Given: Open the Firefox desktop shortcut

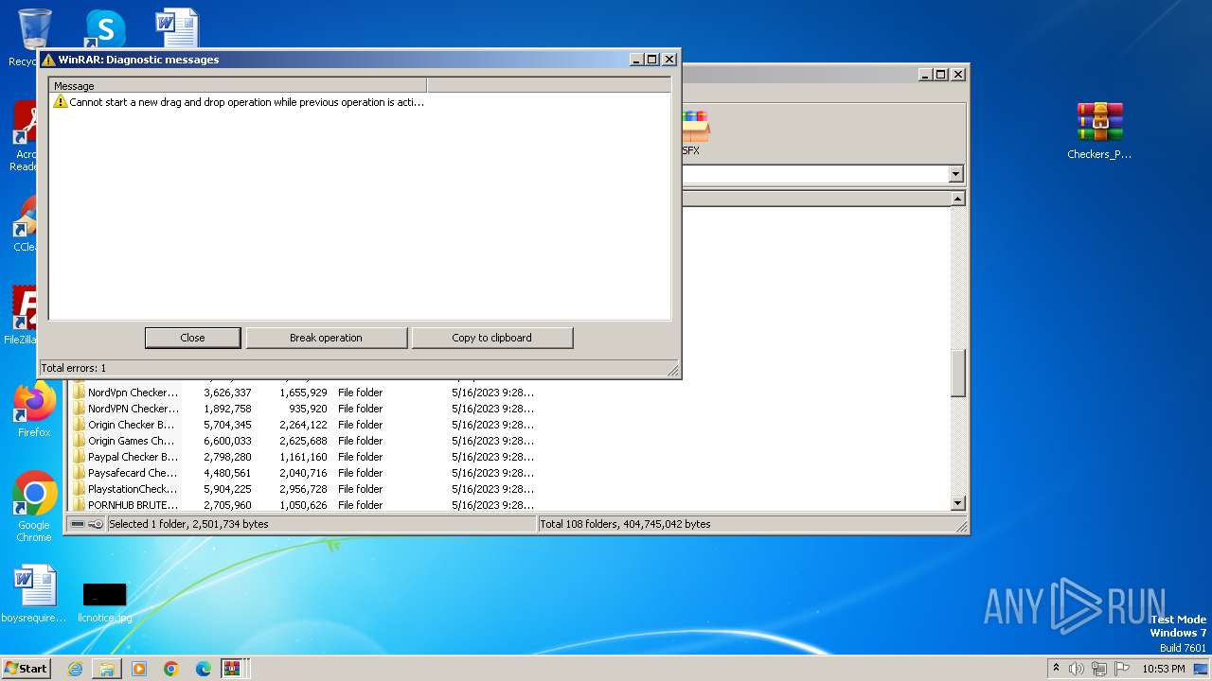Looking at the screenshot, I should pyautogui.click(x=34, y=410).
